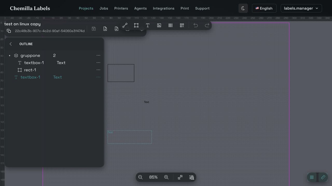Collapse the gruppone group triangle

(x=10, y=56)
